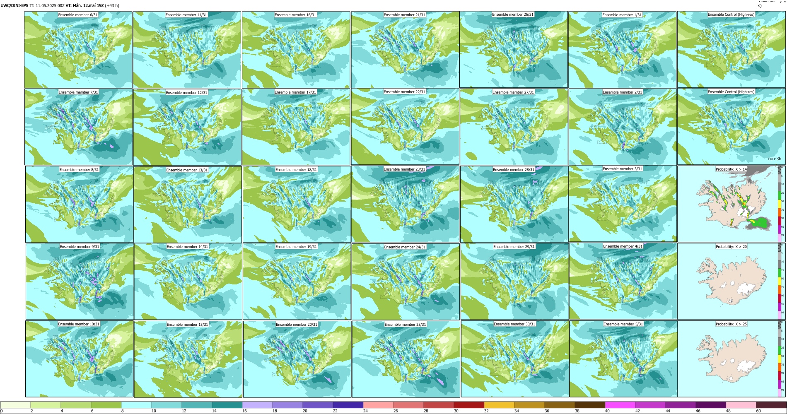Pick the green 6–8 legend swatch
787x414 pixels.
(x=106, y=405)
